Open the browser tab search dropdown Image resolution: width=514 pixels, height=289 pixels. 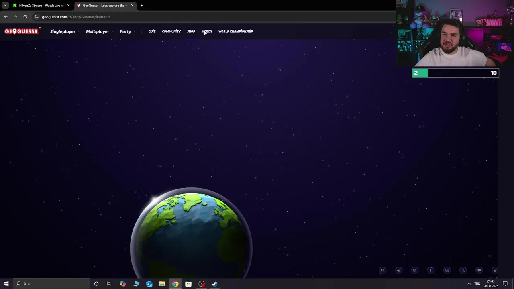coord(6,6)
